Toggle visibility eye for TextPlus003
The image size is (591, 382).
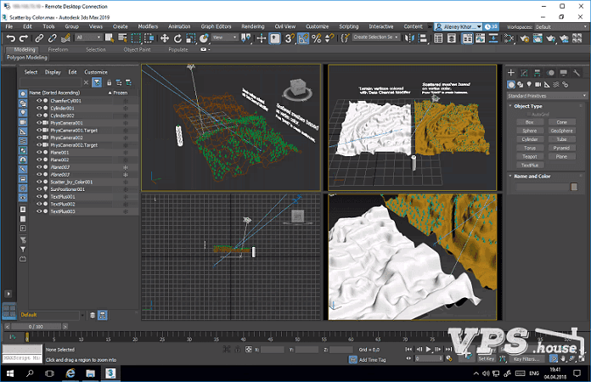point(38,211)
